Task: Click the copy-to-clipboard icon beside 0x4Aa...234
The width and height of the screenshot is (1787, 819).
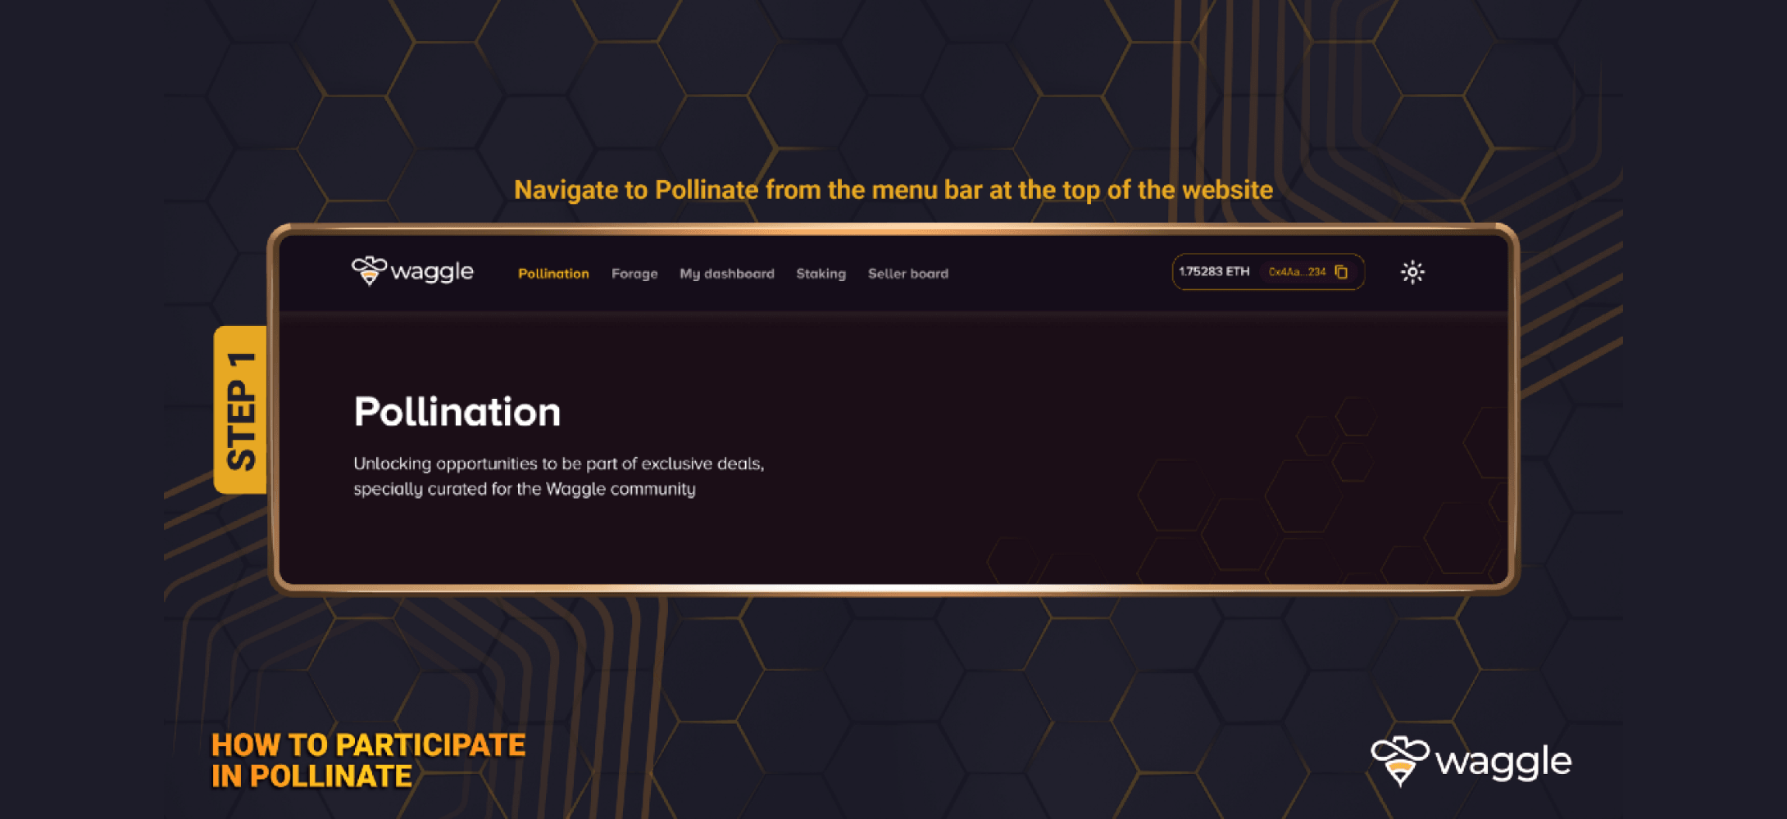Action: [1342, 272]
